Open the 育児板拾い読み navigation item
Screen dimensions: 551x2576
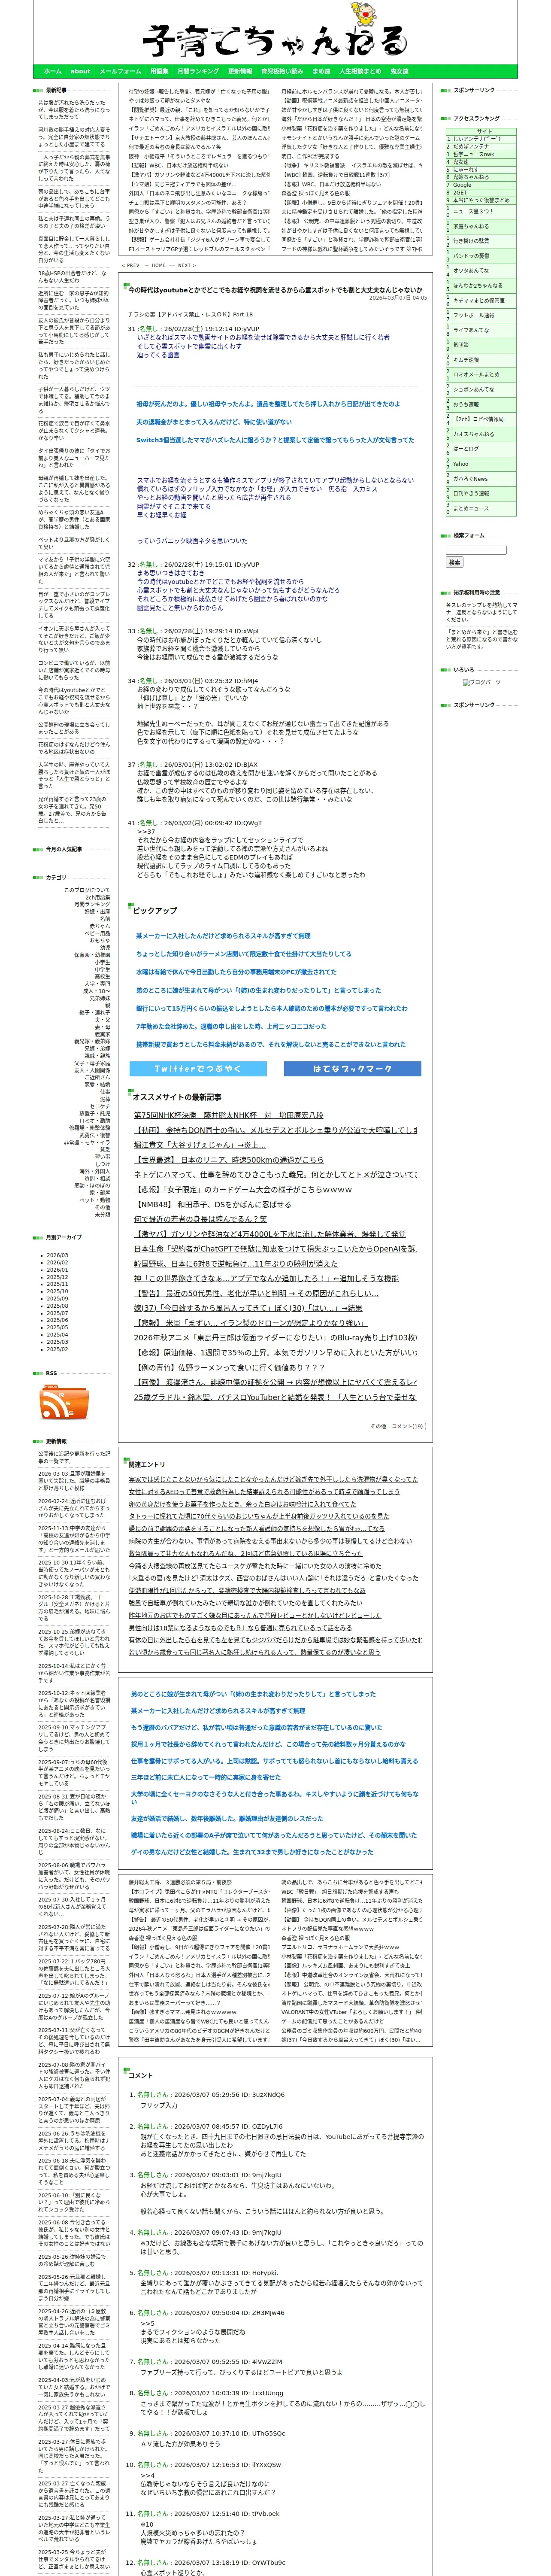coord(282,72)
